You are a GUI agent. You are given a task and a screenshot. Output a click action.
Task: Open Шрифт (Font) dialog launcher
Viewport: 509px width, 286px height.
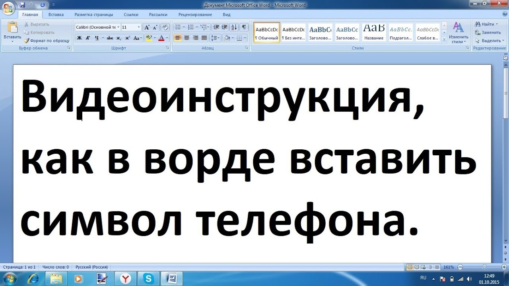click(x=167, y=48)
